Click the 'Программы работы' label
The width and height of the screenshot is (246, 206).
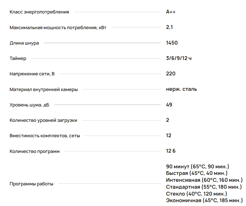(x=31, y=184)
